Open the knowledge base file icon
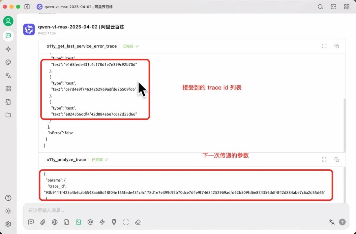This screenshot has height=234, width=356. [8, 102]
